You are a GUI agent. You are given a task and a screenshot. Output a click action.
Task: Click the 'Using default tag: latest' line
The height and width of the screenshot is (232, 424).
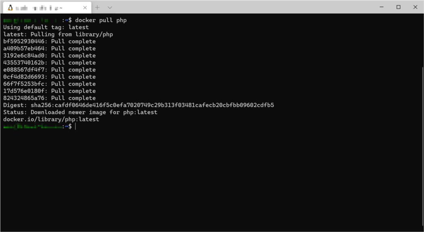[x=46, y=27]
